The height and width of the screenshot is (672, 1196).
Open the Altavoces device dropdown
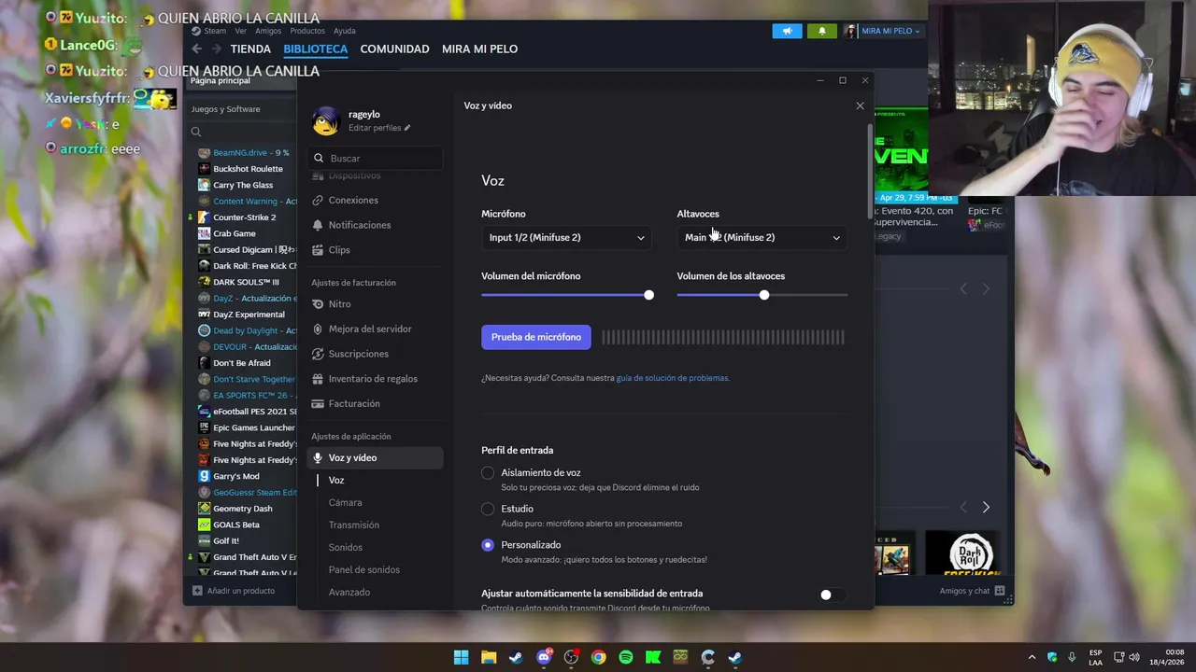[762, 238]
